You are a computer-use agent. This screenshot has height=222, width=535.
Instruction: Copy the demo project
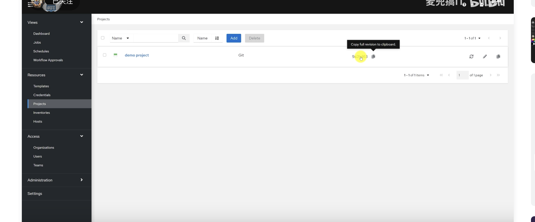coord(499,57)
